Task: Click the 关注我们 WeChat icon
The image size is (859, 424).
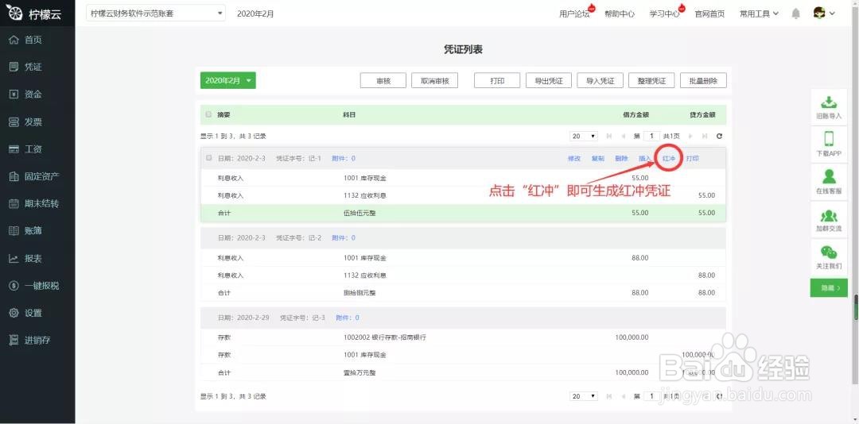Action: tap(829, 252)
